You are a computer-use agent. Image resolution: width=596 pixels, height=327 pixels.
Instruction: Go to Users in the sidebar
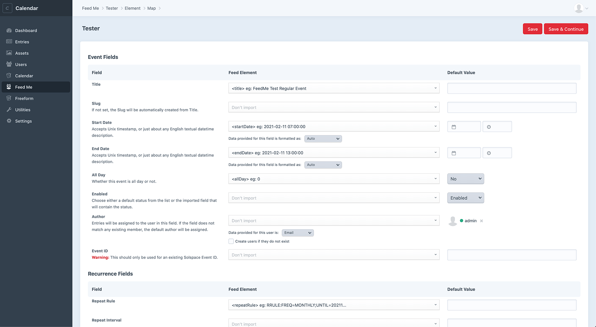pyautogui.click(x=36, y=64)
